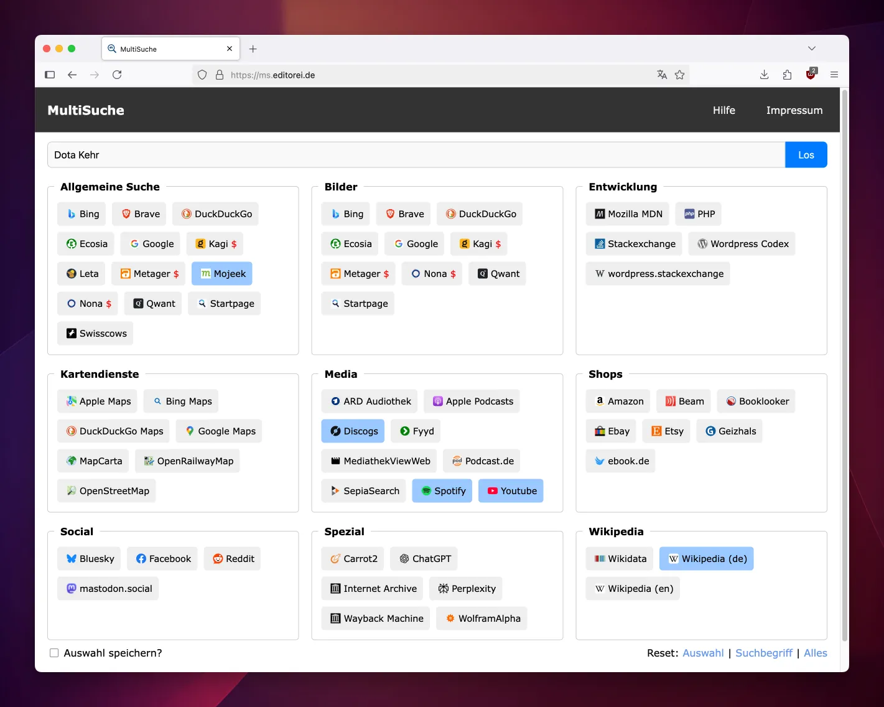Choose Ebay in Shops
This screenshot has height=707, width=884.
(x=611, y=431)
